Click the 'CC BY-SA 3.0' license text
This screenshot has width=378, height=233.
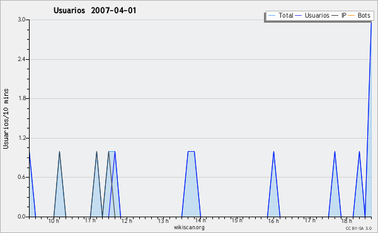point(358,228)
